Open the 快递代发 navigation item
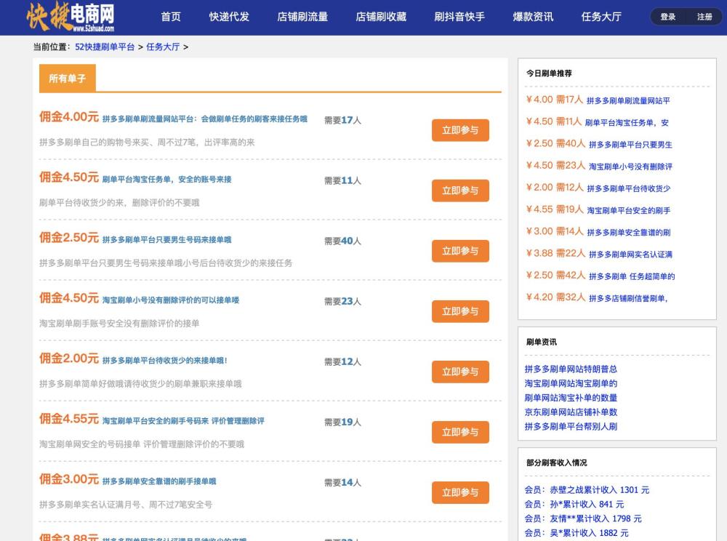The image size is (727, 541). coord(229,17)
